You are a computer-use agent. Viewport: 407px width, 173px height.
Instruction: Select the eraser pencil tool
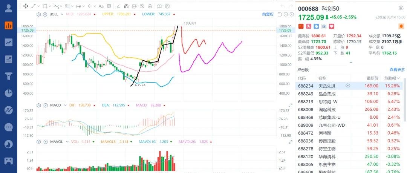click(118, 6)
